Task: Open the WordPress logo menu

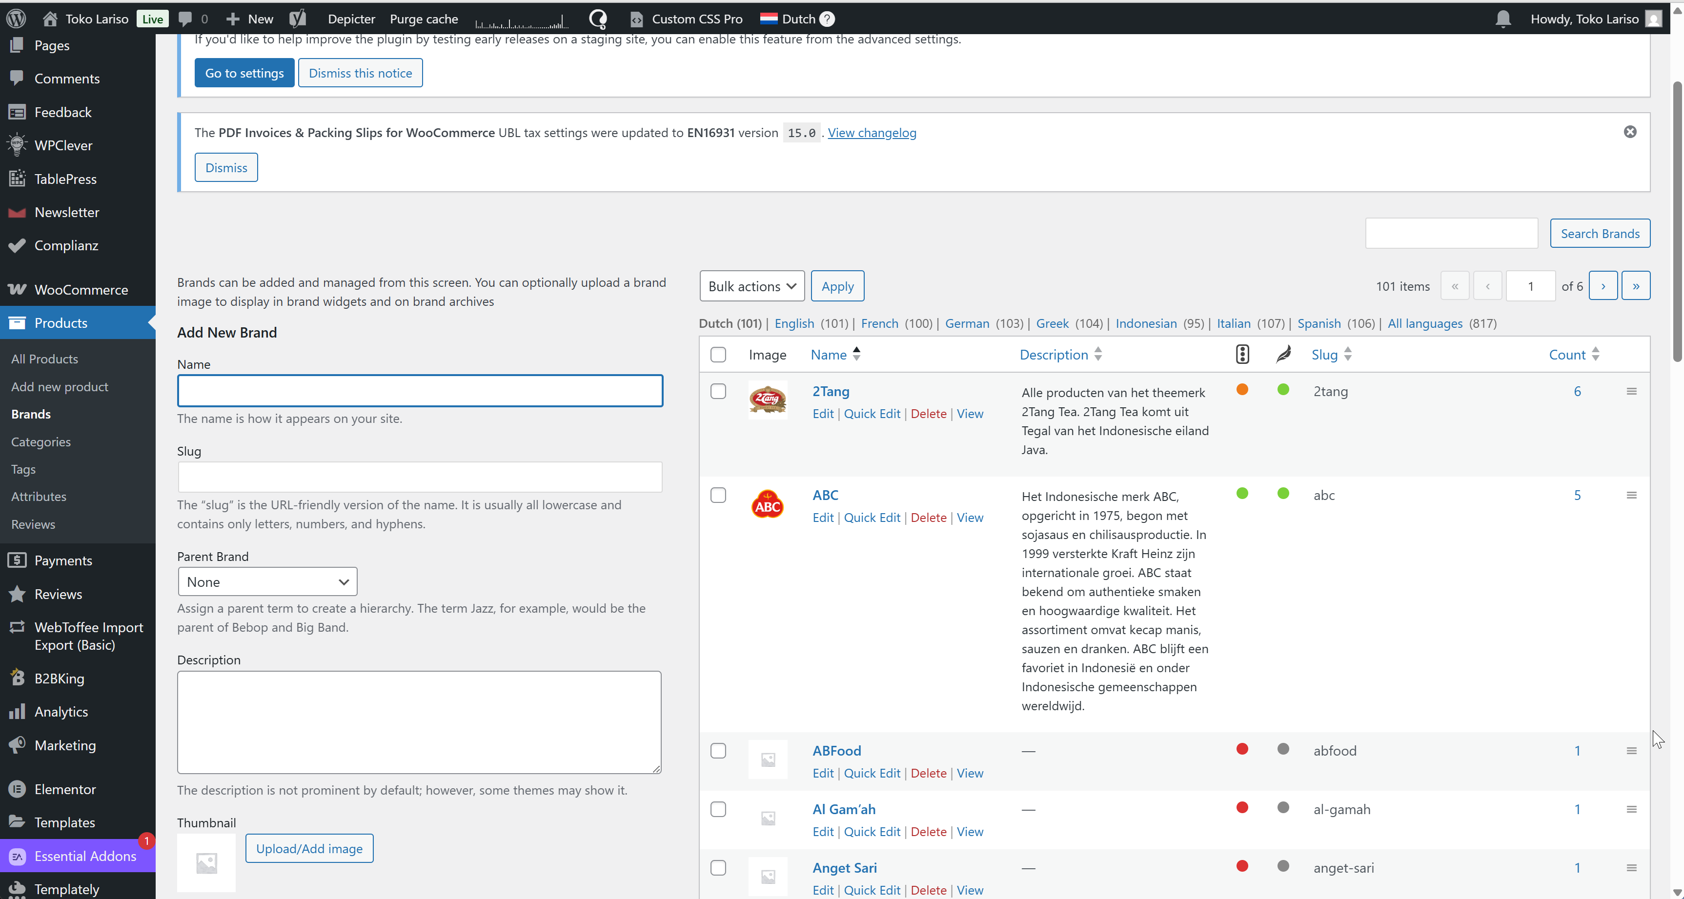Action: point(16,19)
